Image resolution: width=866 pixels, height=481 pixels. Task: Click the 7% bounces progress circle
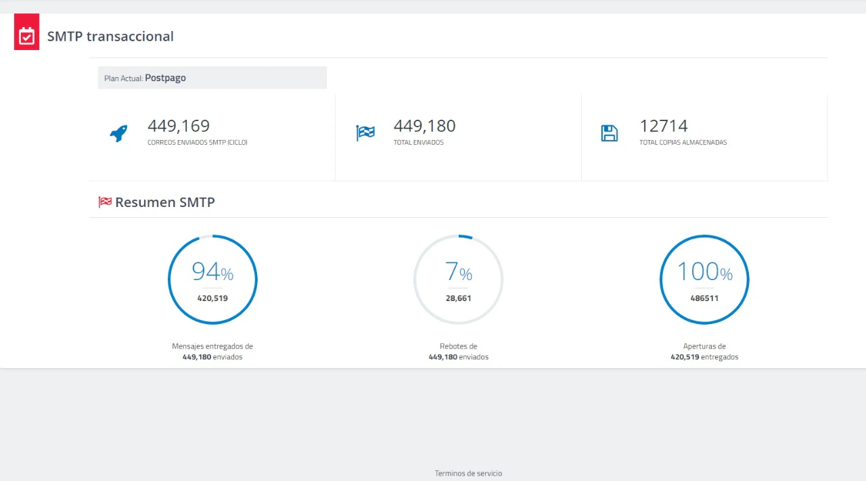pos(459,279)
